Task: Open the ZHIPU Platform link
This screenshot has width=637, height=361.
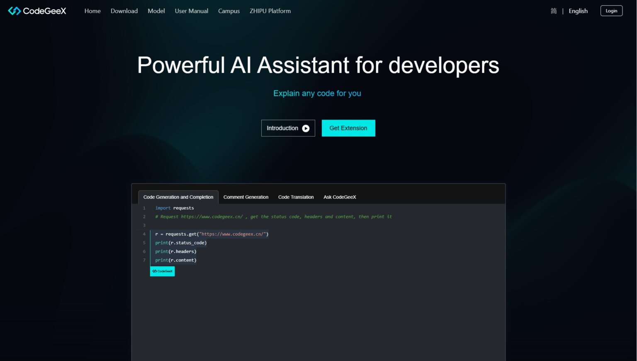Action: point(270,11)
